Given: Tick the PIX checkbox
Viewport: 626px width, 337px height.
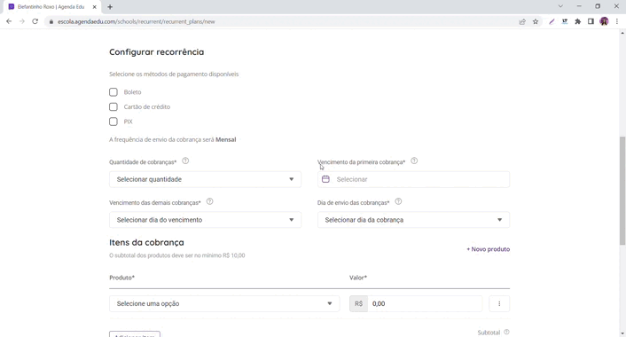Looking at the screenshot, I should coord(113,121).
